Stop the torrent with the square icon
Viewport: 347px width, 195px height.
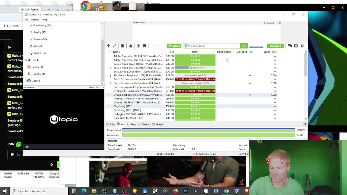[144, 46]
